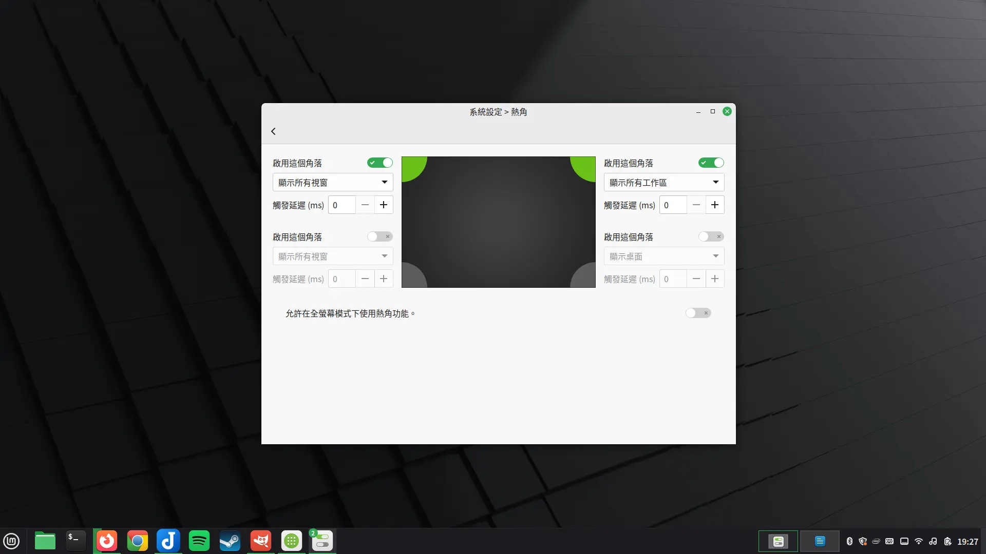The height and width of the screenshot is (554, 986).
Task: Click the Wi-Fi icon in system tray
Action: [918, 541]
